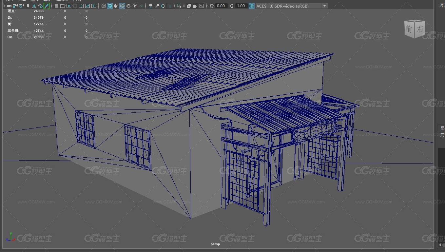
Task: Toggle Multisample Anti-aliasing icon
Action: [163, 6]
